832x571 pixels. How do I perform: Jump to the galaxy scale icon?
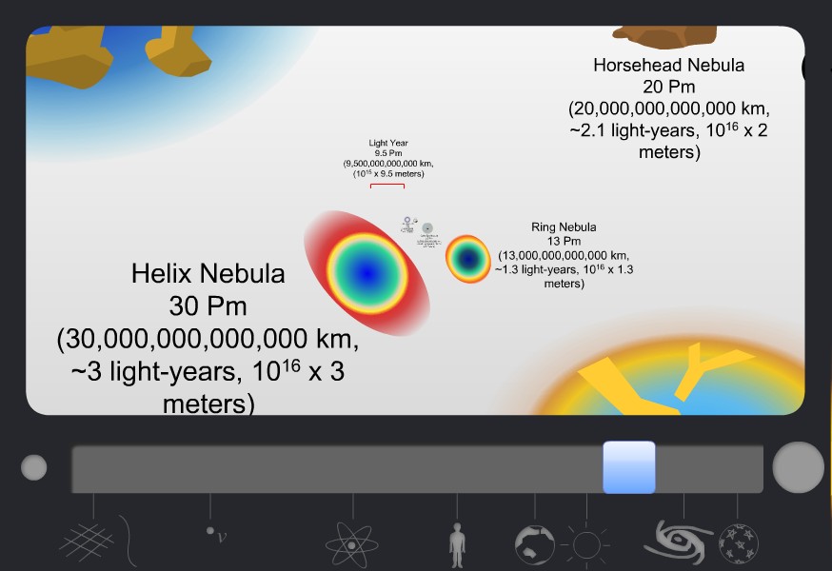tap(679, 541)
